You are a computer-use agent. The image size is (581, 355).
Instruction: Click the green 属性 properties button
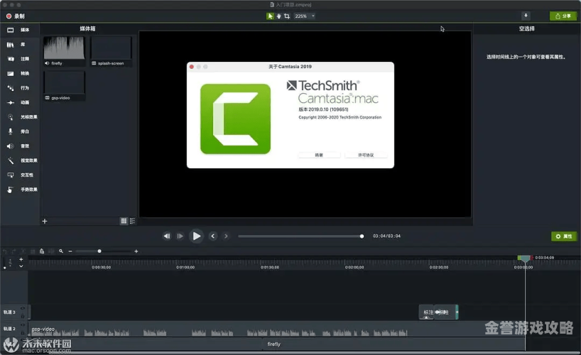click(x=564, y=236)
